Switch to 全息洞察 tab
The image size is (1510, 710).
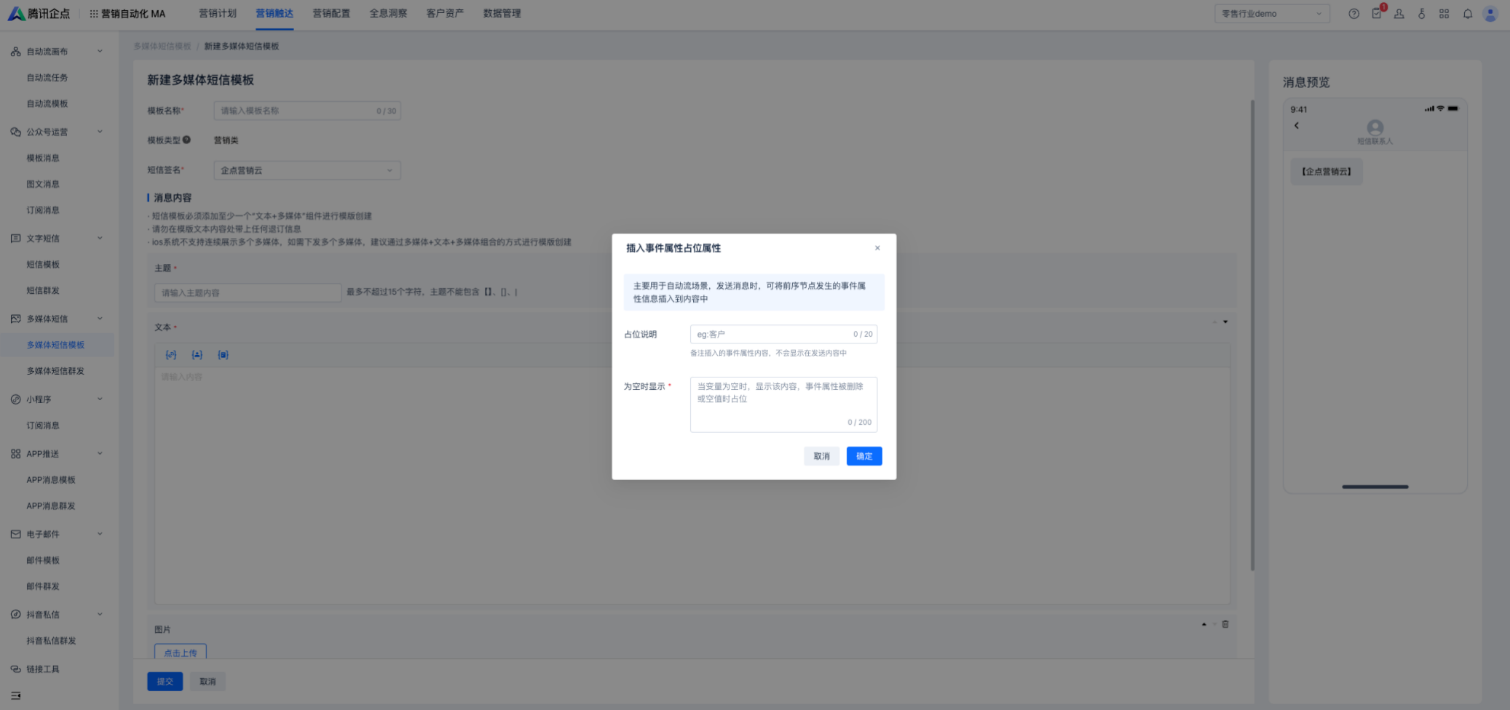click(x=388, y=13)
